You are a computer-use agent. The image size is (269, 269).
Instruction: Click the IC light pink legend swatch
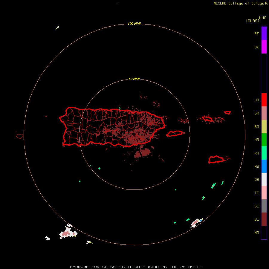[264, 193]
